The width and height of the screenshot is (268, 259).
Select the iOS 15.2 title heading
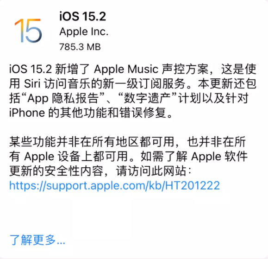(x=82, y=16)
